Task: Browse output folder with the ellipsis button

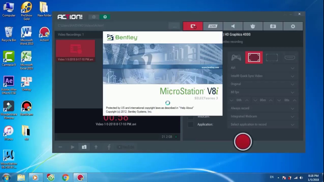Action: point(175,26)
